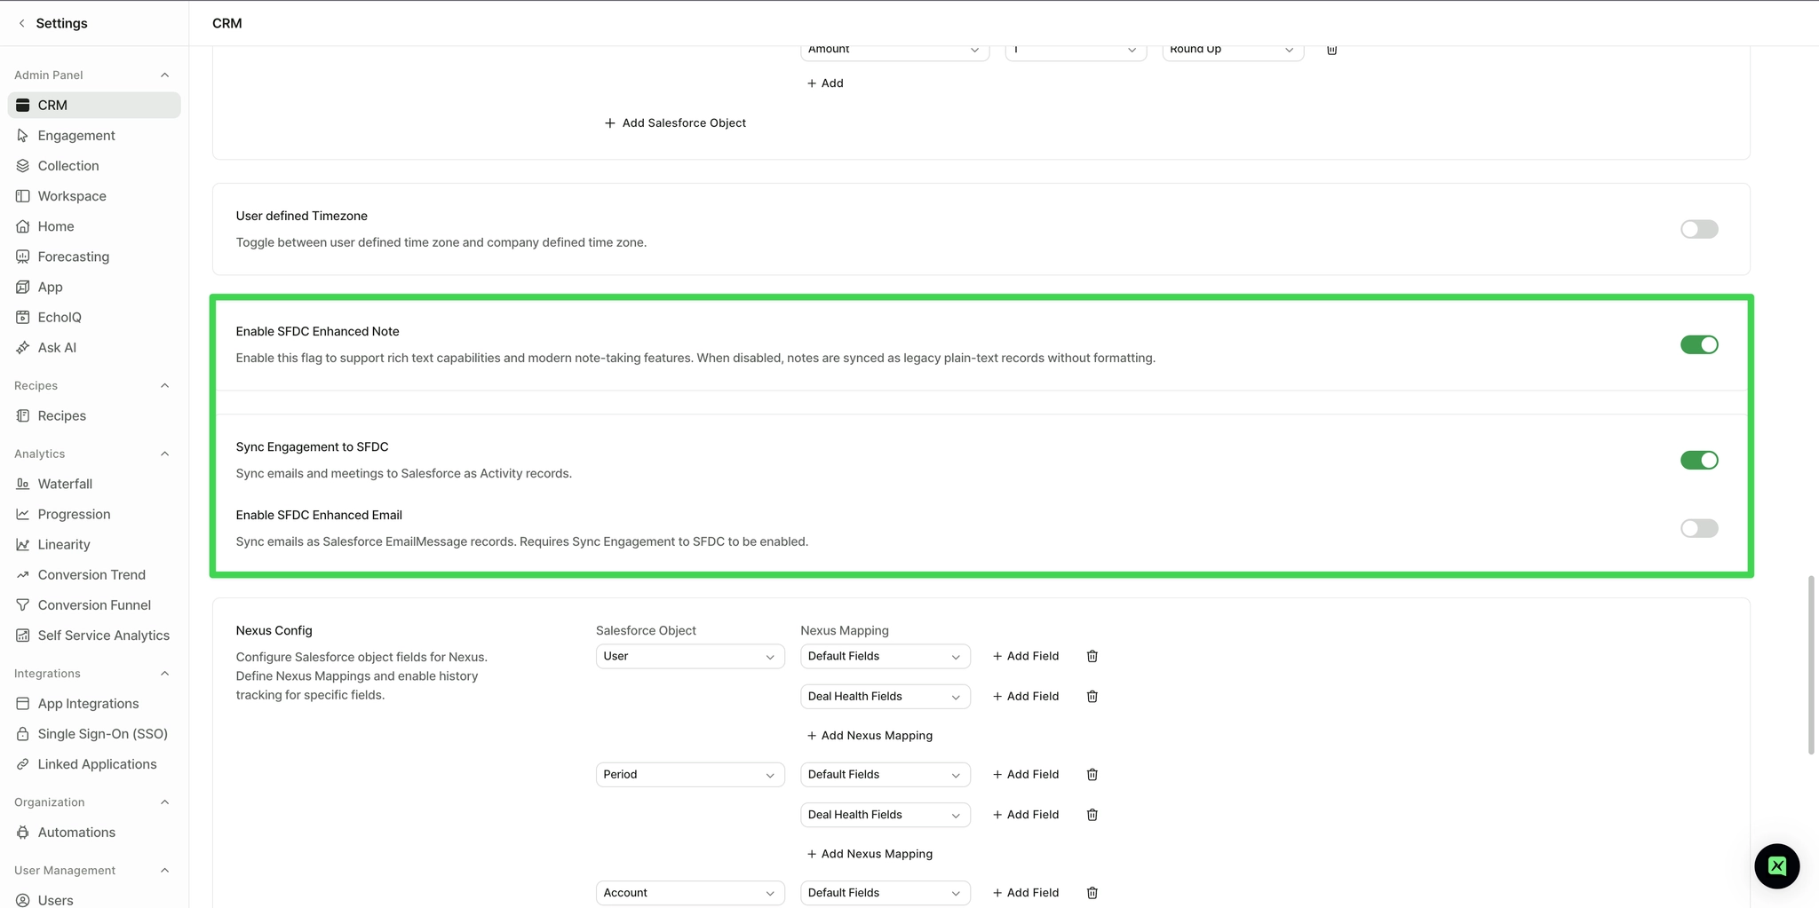
Task: Click the Progression line chart icon
Action: click(23, 514)
